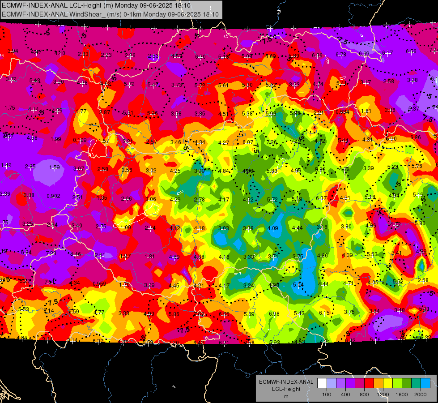Screen dimensions: 438x403
Task: Click the wind shear value 0.959
Action: pyautogui.click(x=100, y=283)
